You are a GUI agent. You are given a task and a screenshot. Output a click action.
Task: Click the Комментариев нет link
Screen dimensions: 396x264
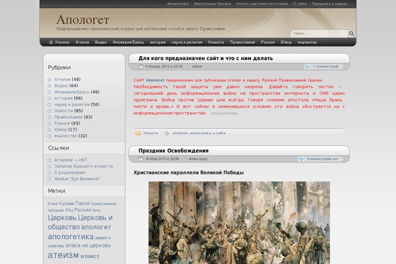pos(323,159)
